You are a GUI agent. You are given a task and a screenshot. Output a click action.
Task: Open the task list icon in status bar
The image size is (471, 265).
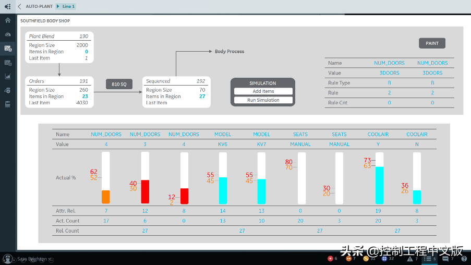428,259
